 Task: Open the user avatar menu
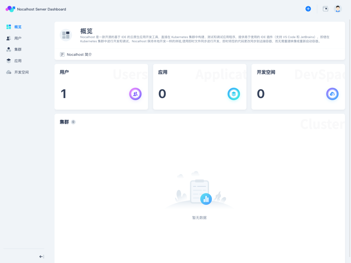(338, 9)
